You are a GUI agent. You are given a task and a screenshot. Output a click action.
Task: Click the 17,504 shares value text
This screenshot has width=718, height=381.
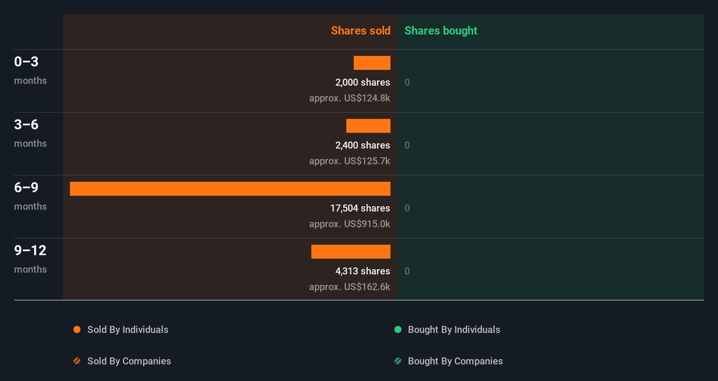click(x=360, y=208)
